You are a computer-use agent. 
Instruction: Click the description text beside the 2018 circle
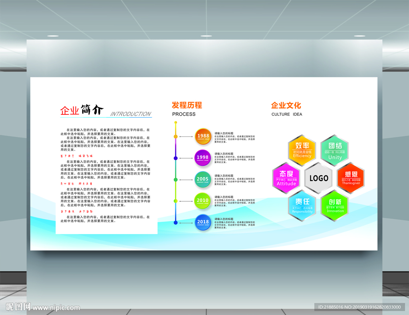234,225
